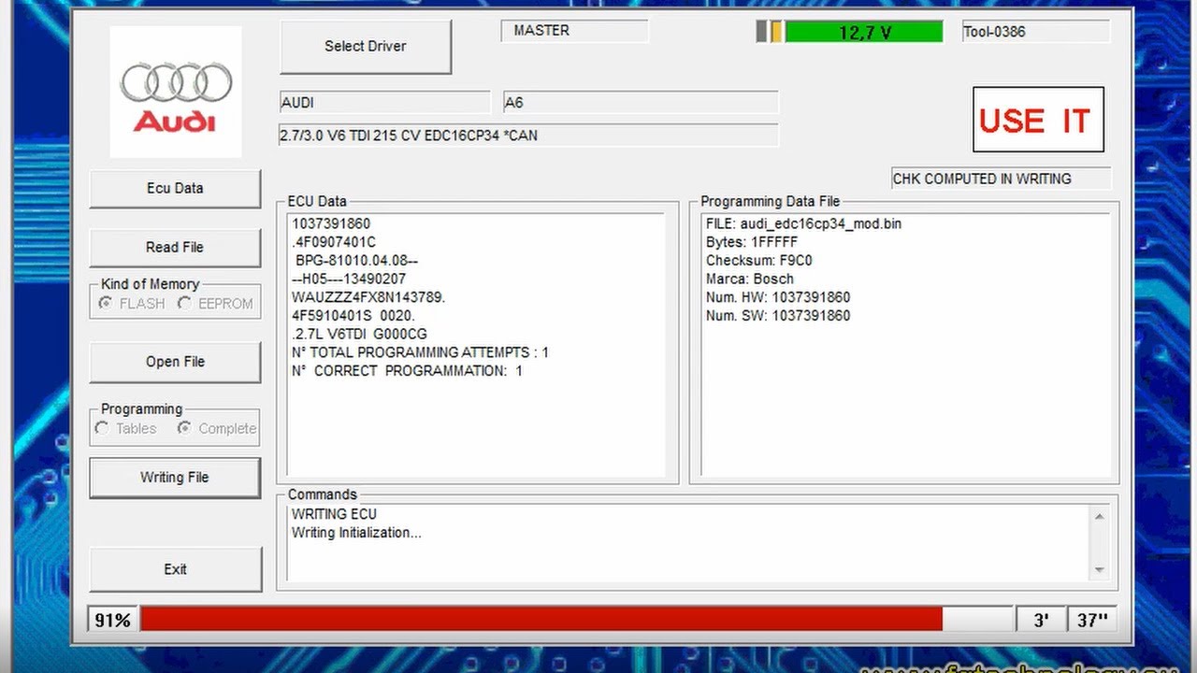The height and width of the screenshot is (673, 1197).
Task: Select ECU data line 1037391860
Action: pos(331,223)
